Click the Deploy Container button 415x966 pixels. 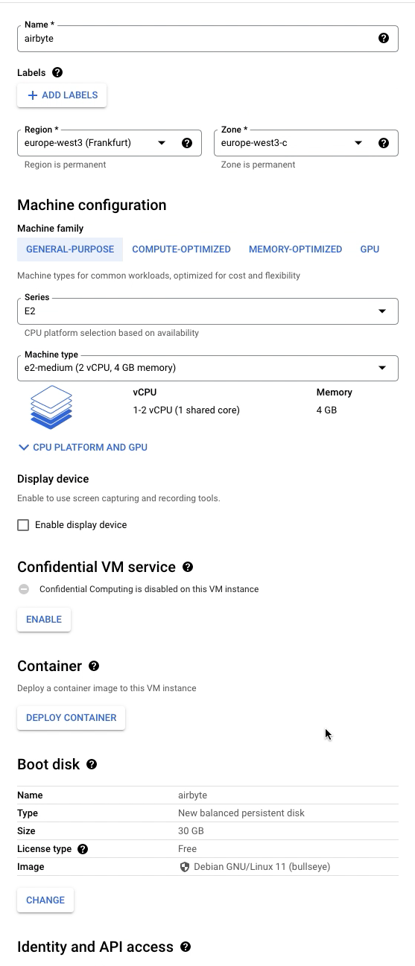point(72,718)
